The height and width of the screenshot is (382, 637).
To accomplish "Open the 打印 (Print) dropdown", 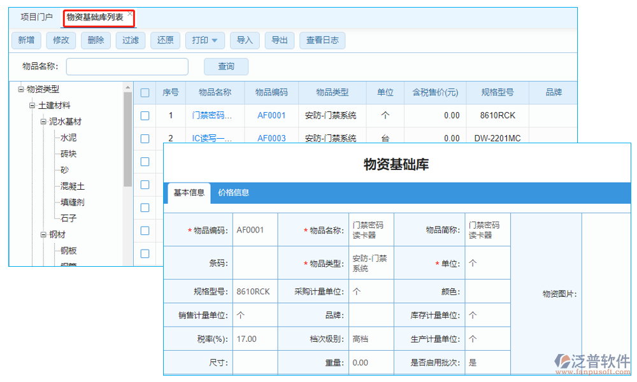I will pyautogui.click(x=204, y=40).
